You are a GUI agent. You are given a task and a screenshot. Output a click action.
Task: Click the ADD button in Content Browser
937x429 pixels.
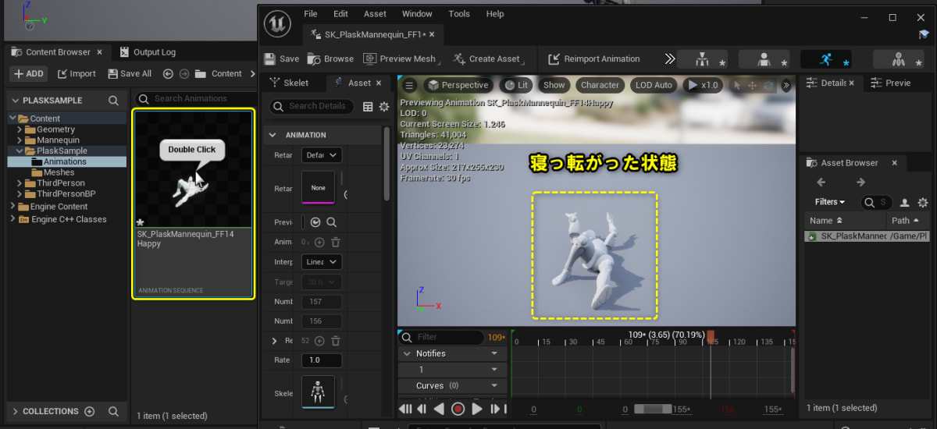(28, 73)
